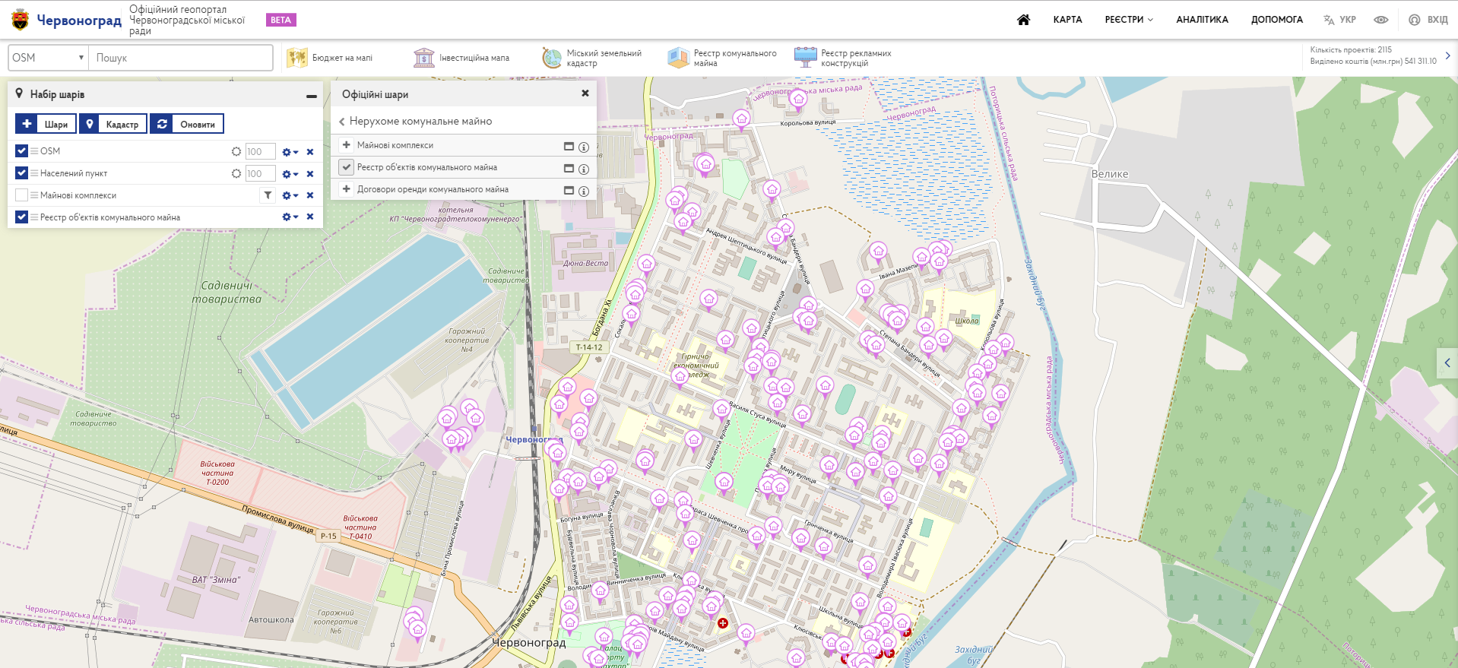Click ВХІД login link
Viewport: 1458px width, 668px height.
pyautogui.click(x=1428, y=20)
